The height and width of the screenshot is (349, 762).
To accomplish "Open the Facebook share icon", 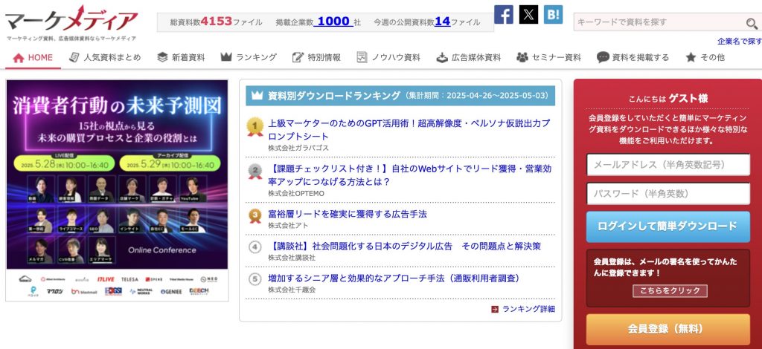I will (x=504, y=14).
